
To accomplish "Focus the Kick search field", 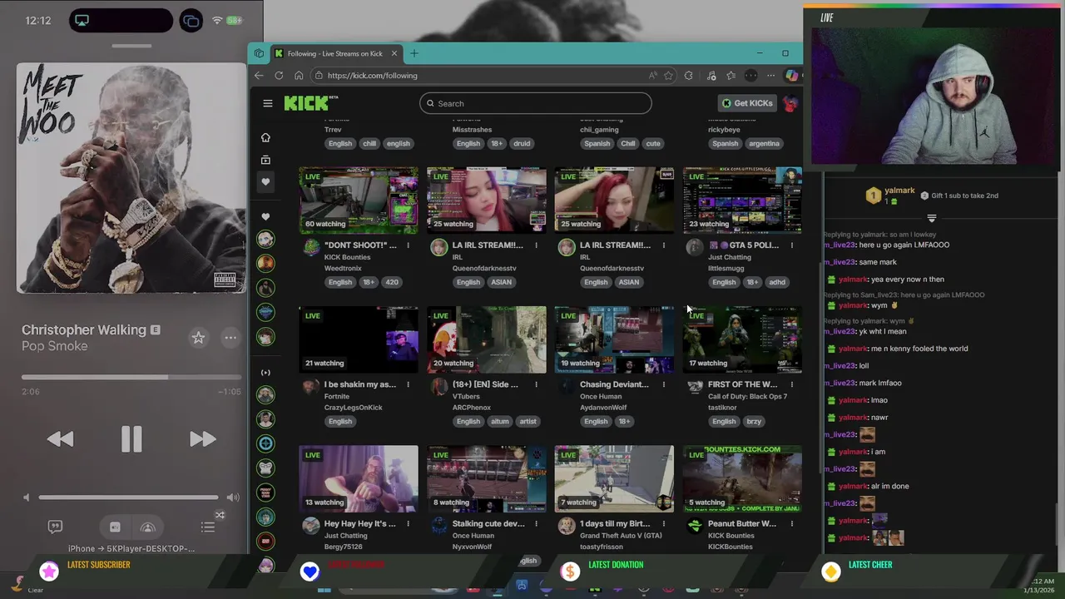I will (535, 103).
